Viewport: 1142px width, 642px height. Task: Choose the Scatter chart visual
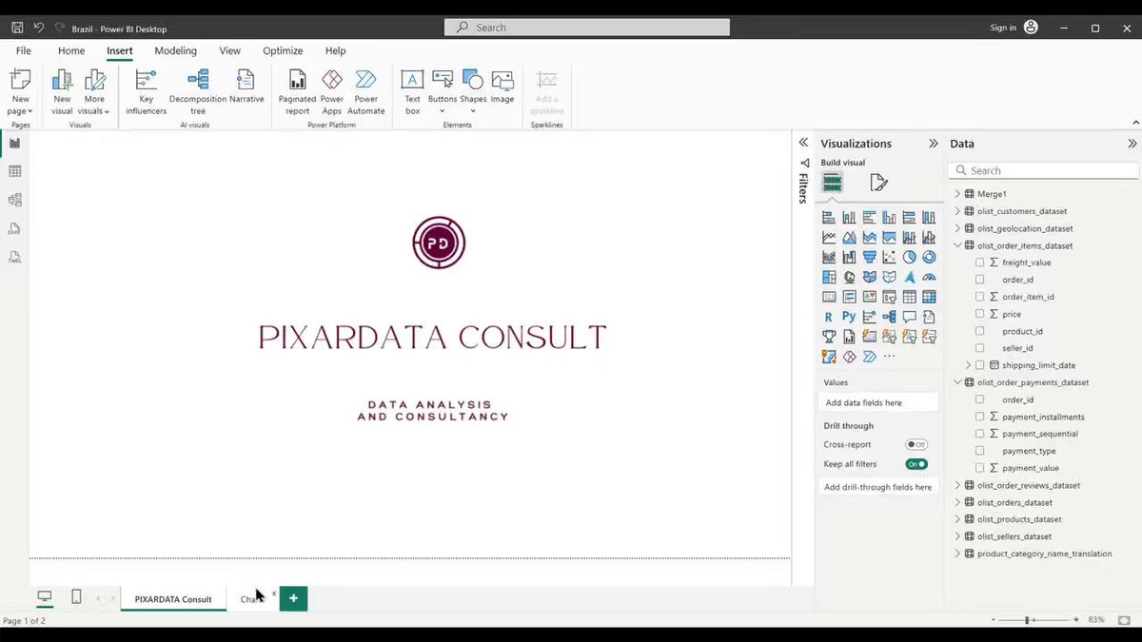pyautogui.click(x=889, y=257)
